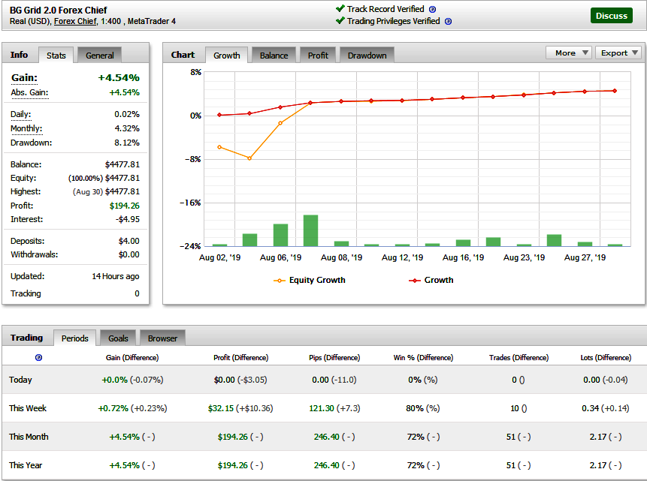This screenshot has height=481, width=647.
Task: Click the help icon in the Periods table header
Action: tap(38, 357)
